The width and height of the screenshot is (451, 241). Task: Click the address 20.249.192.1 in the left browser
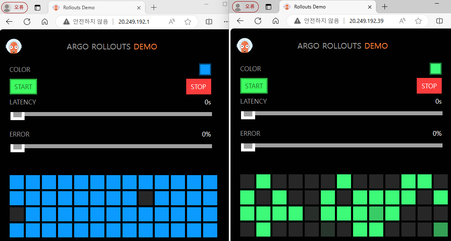pos(134,22)
